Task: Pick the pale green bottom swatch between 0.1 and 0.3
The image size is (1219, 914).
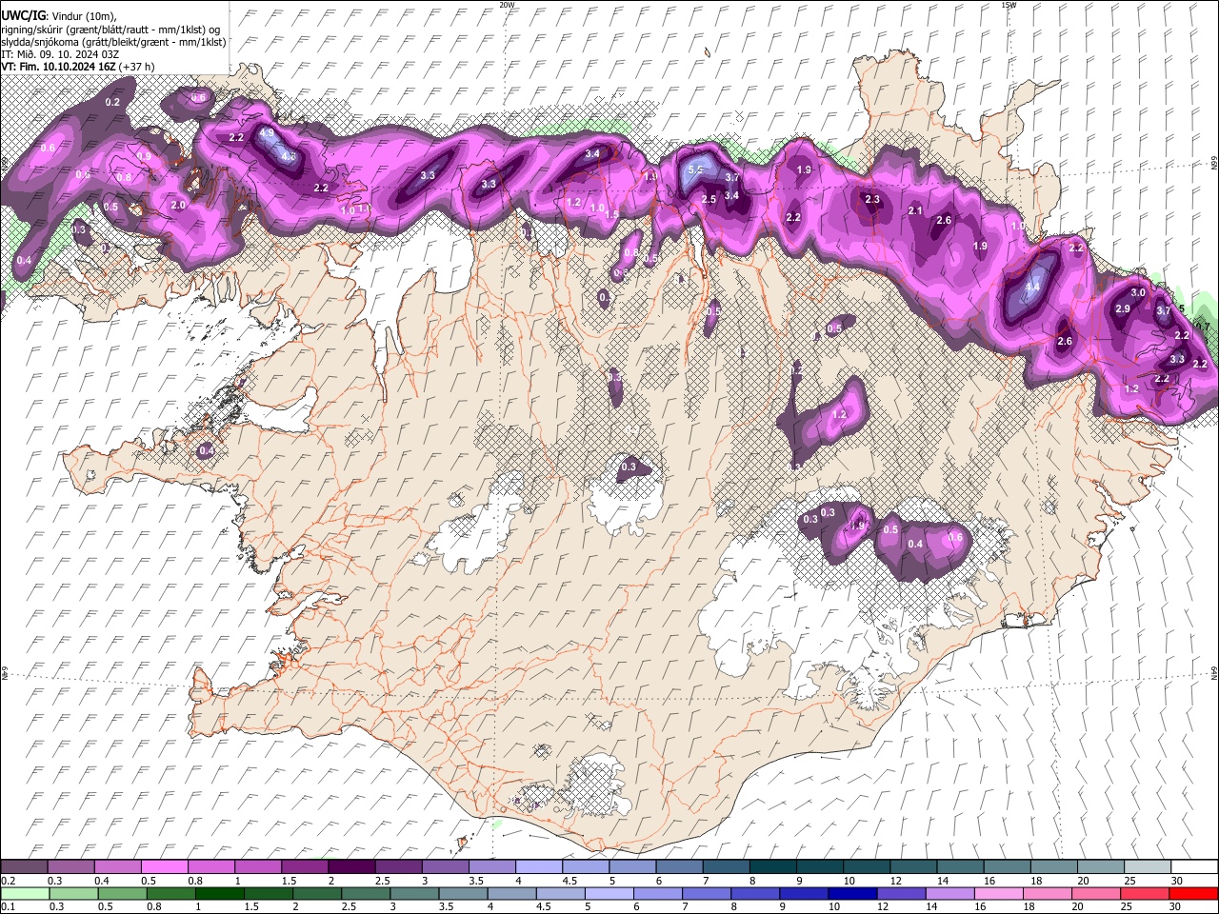Action: [24, 893]
